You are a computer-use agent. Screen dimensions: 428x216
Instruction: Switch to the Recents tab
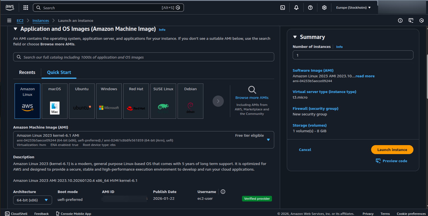pyautogui.click(x=27, y=72)
